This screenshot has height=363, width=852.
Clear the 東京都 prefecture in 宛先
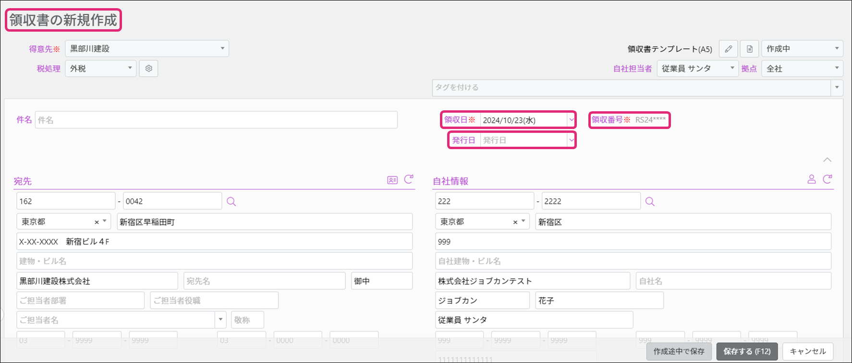[x=97, y=222]
